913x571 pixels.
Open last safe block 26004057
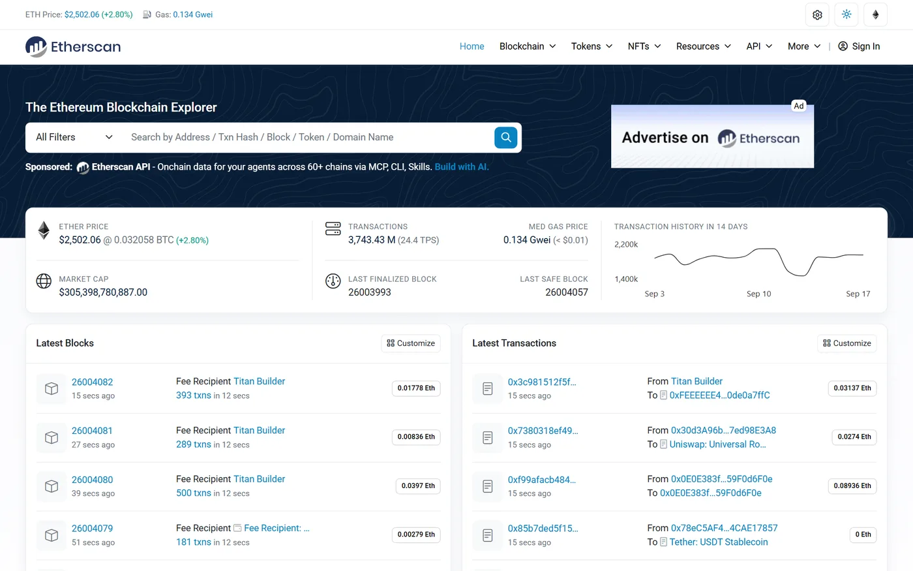[x=567, y=292]
